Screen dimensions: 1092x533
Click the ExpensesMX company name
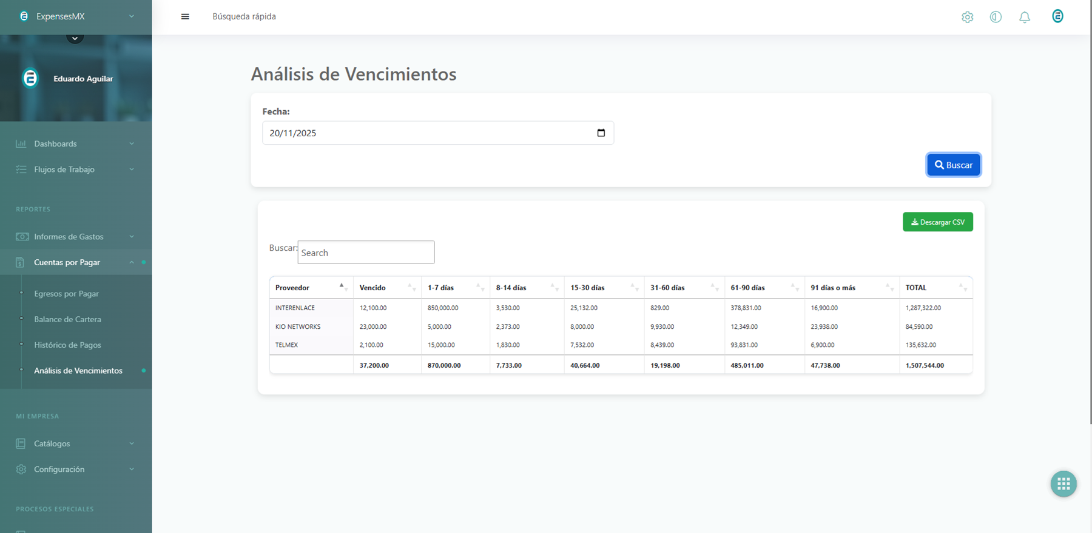[60, 16]
